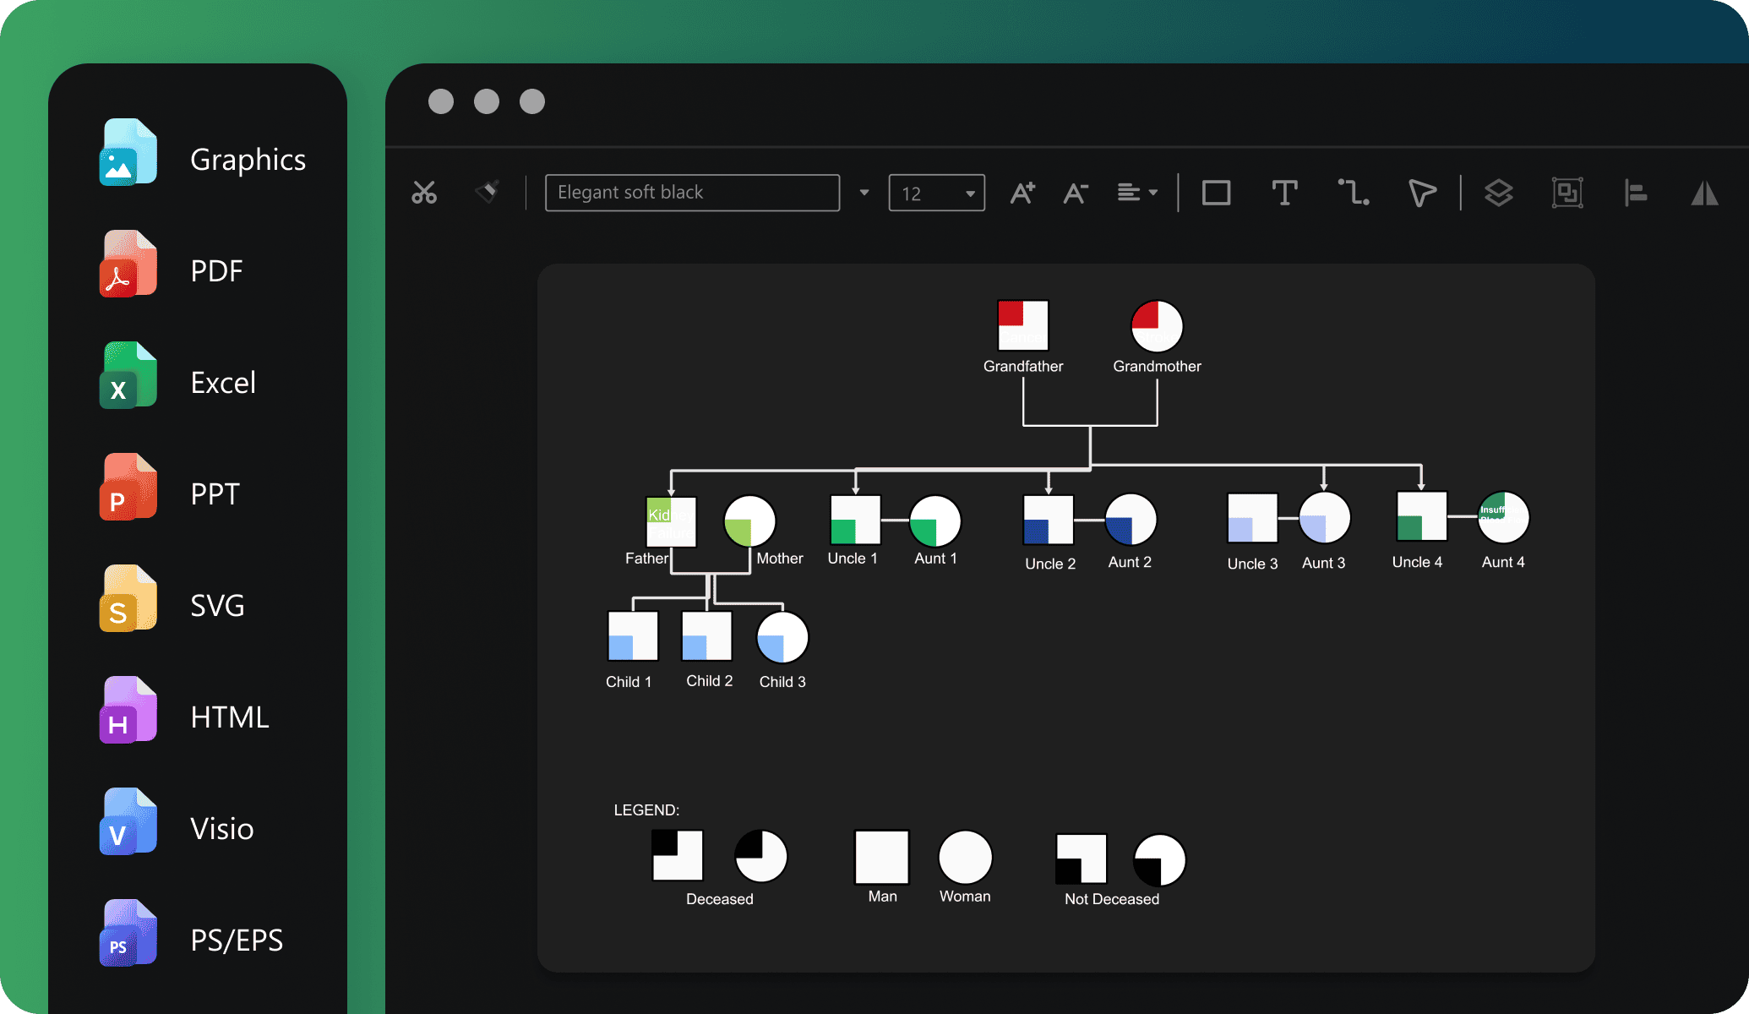Select the Cut (scissors) tool
The width and height of the screenshot is (1749, 1014).
[x=425, y=193]
